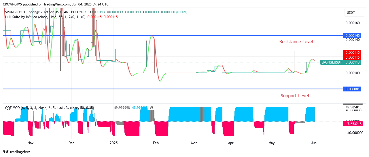Viewport: 369px width, 157px height.
Task: Click the top red 0.000115 Hull label
Action: pos(352,53)
